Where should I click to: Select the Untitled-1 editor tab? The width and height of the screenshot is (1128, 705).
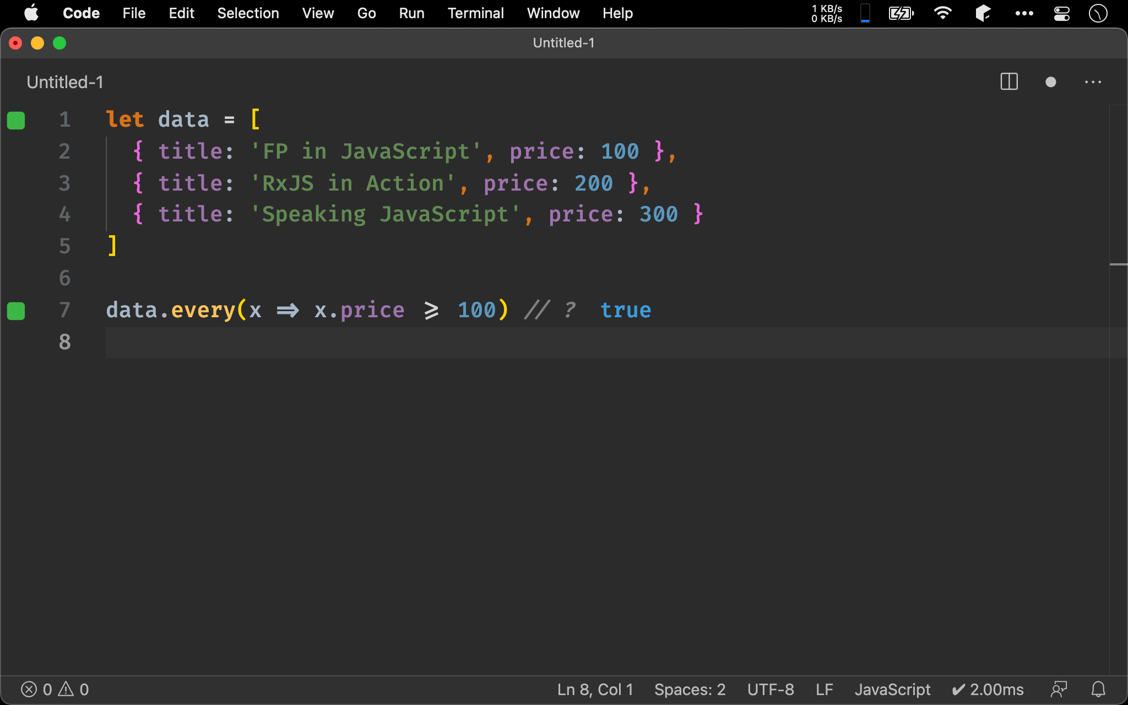pos(65,82)
